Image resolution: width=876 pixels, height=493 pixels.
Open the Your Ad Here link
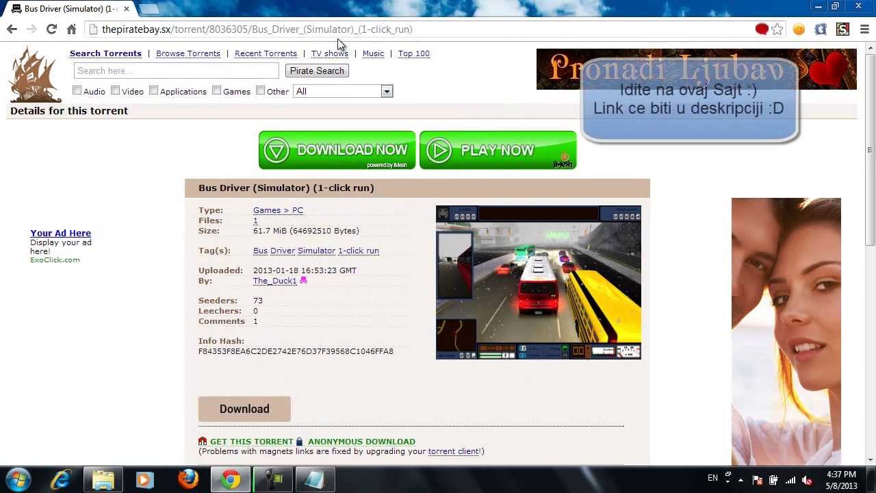click(60, 233)
